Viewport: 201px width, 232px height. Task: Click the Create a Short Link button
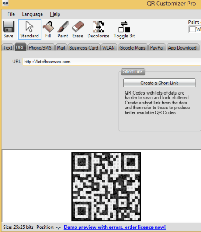click(159, 83)
